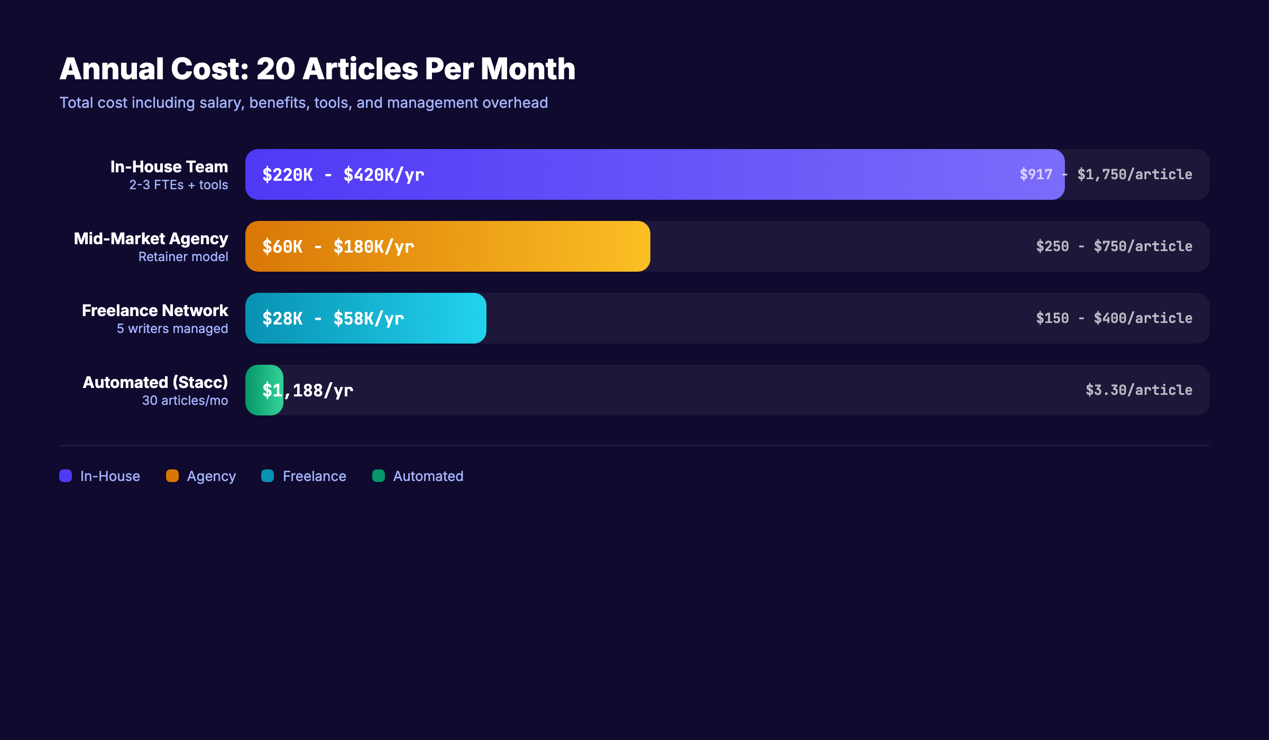Click the Mid-Market Agency row label

coord(151,238)
